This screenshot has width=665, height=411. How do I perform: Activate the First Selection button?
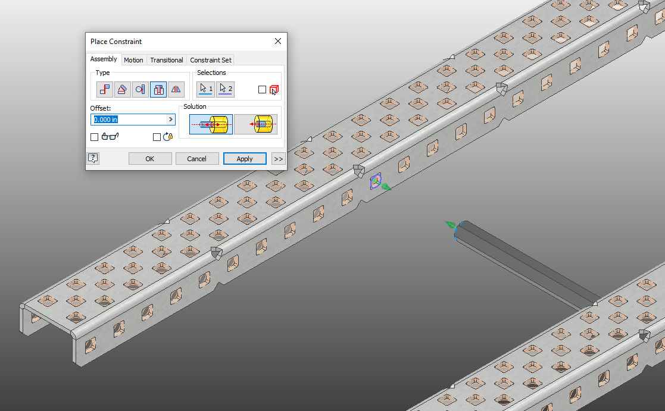[206, 89]
